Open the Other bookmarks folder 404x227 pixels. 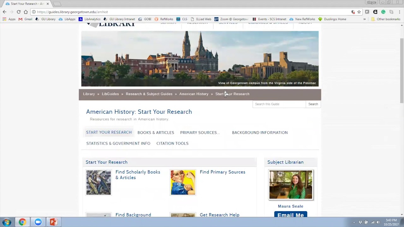[385, 19]
